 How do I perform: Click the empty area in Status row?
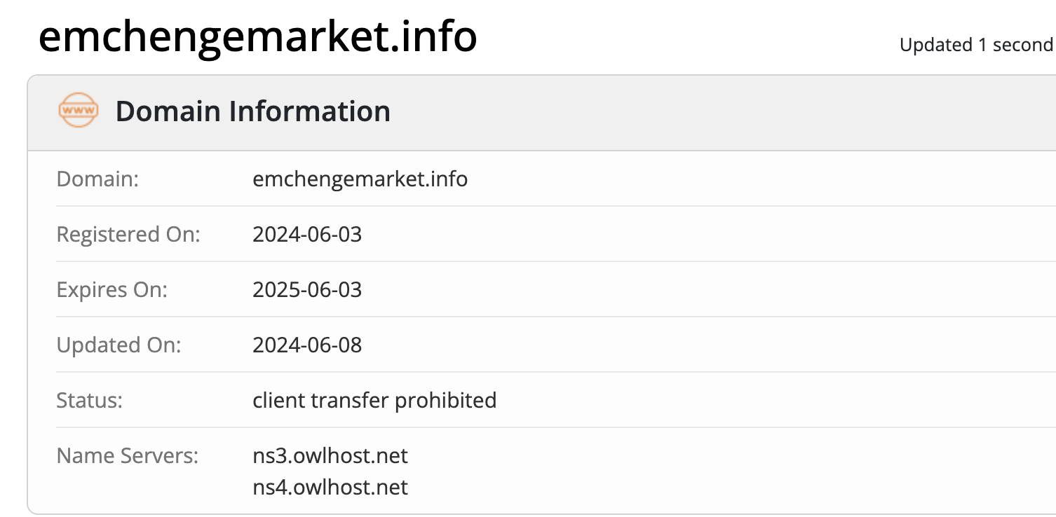pyautogui.click(x=771, y=400)
